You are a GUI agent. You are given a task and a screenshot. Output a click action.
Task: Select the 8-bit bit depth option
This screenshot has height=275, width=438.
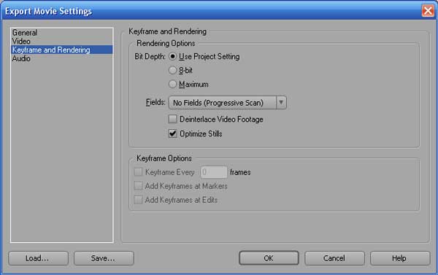(x=172, y=70)
